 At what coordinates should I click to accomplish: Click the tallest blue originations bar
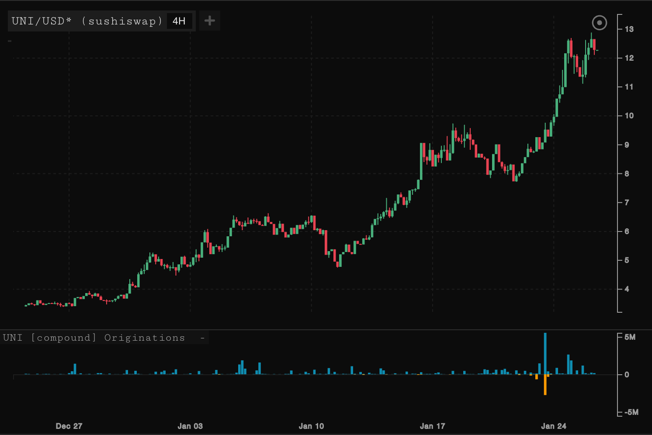coord(545,354)
